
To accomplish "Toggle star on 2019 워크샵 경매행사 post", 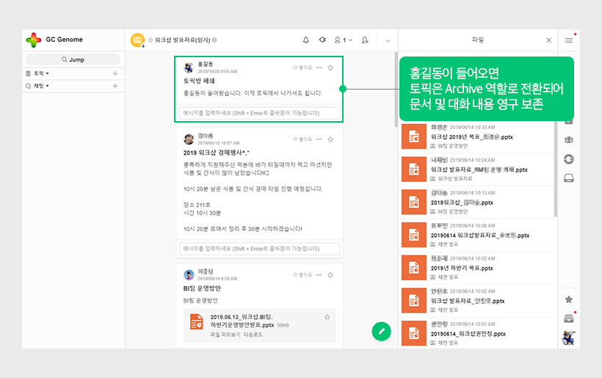I will click(330, 139).
